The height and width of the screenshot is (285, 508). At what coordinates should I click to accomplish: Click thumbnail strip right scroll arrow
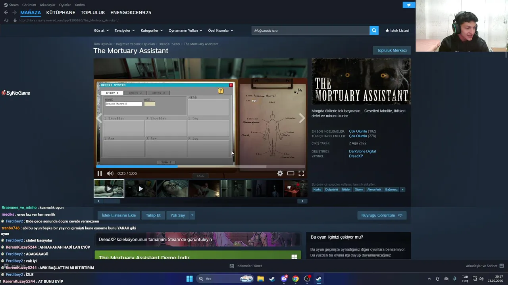(302, 201)
